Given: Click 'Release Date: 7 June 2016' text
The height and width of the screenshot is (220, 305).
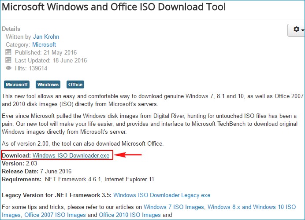Looking at the screenshot, I should click(x=37, y=172).
